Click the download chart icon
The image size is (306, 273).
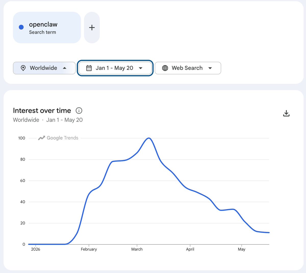coord(286,113)
